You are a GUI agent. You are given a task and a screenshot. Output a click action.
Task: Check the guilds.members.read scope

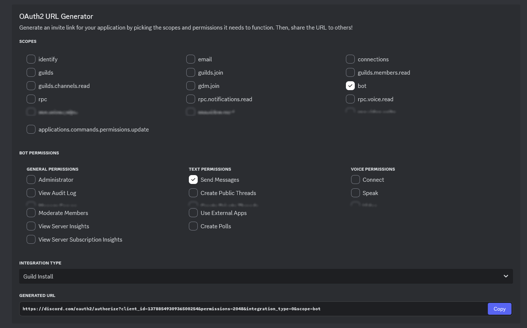350,72
